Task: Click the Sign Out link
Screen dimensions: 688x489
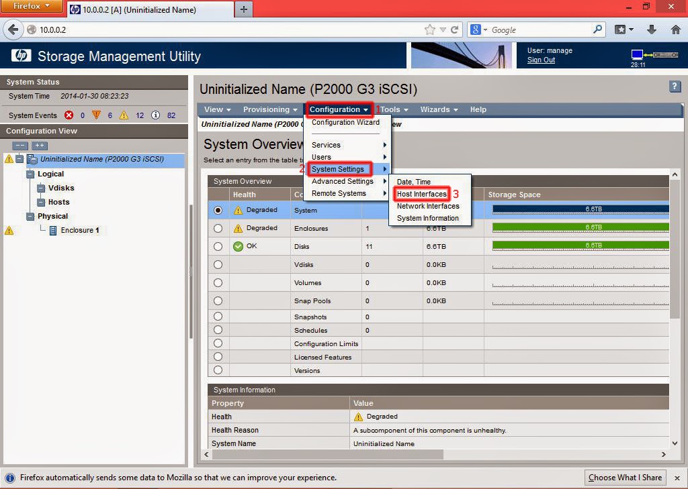Action: (541, 60)
